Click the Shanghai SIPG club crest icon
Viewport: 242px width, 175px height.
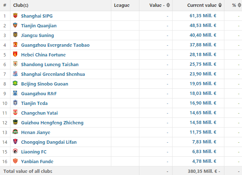click(x=15, y=16)
